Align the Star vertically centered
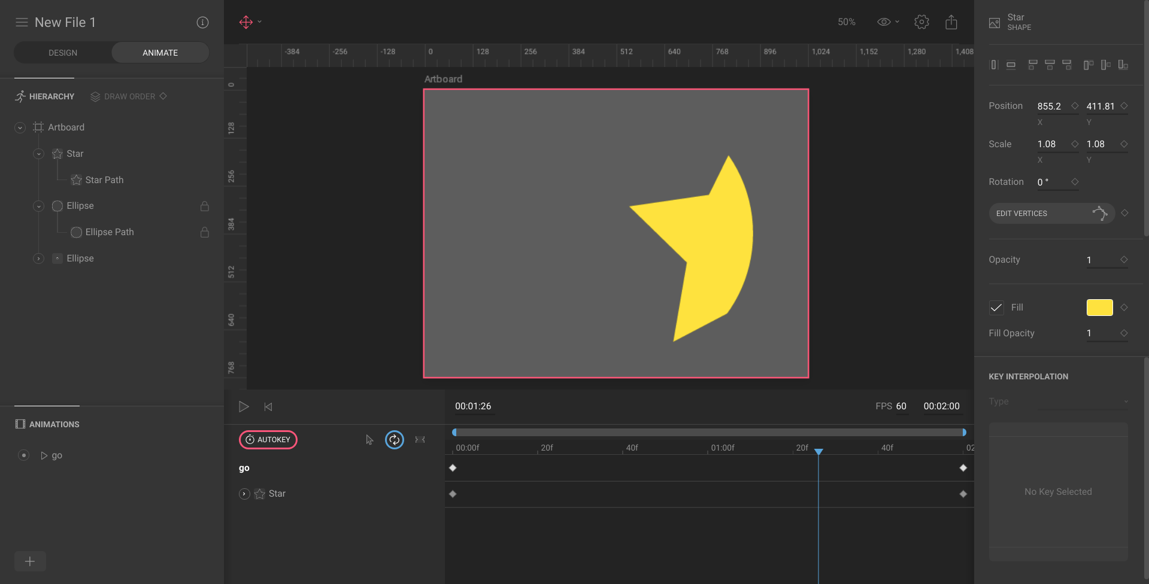Image resolution: width=1149 pixels, height=584 pixels. pos(1011,65)
